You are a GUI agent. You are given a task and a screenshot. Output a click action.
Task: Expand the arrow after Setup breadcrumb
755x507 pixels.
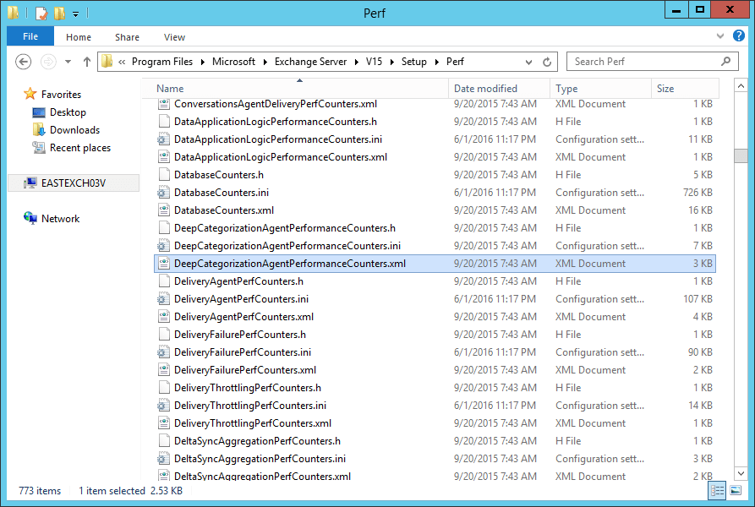(x=437, y=62)
